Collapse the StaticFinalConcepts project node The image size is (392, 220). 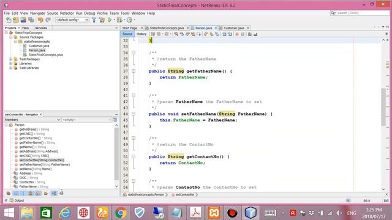pos(6,32)
